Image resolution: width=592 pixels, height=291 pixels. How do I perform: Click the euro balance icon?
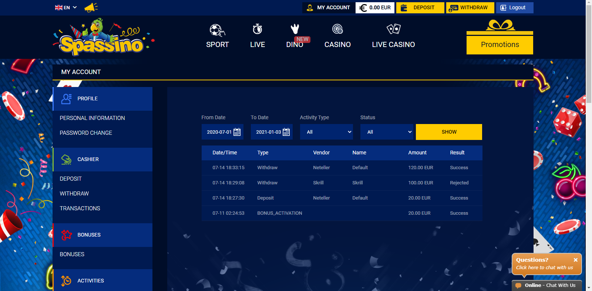(x=363, y=8)
